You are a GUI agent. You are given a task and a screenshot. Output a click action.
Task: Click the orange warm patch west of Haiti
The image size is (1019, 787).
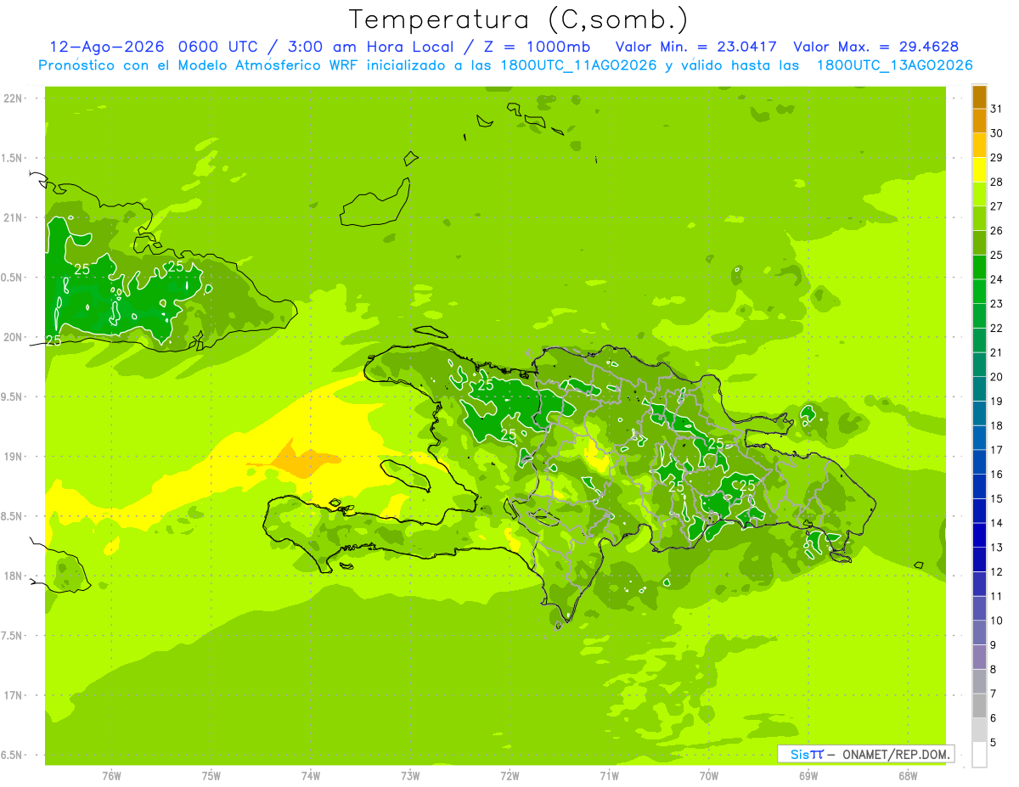(301, 460)
